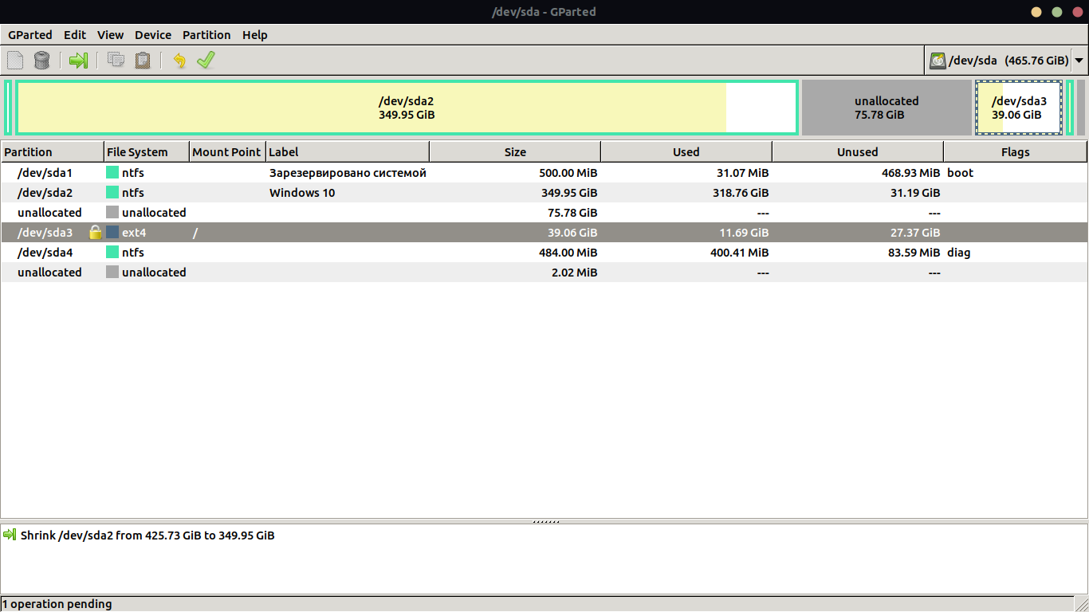Sort by File System column header

tap(147, 151)
